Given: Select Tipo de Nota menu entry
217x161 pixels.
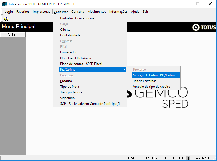Looking at the screenshot, I should tap(92, 87).
